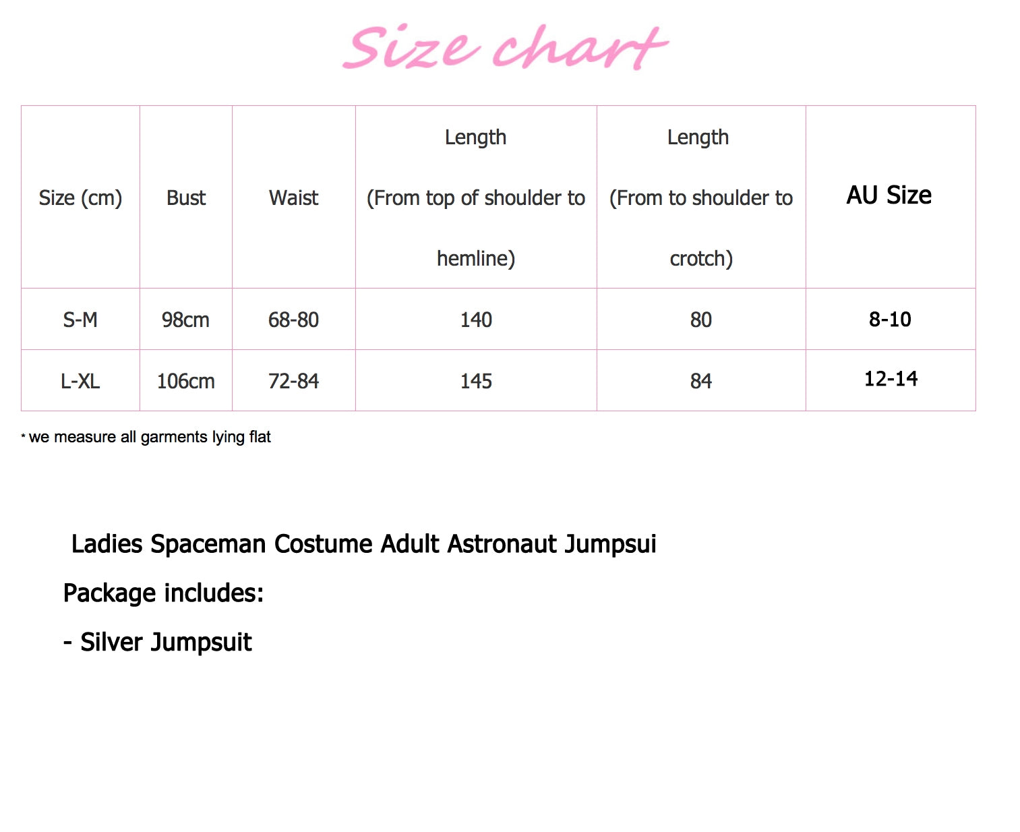Click the Ladies Spaceman Costume product title
The height and width of the screenshot is (832, 1020).
pyautogui.click(x=363, y=543)
